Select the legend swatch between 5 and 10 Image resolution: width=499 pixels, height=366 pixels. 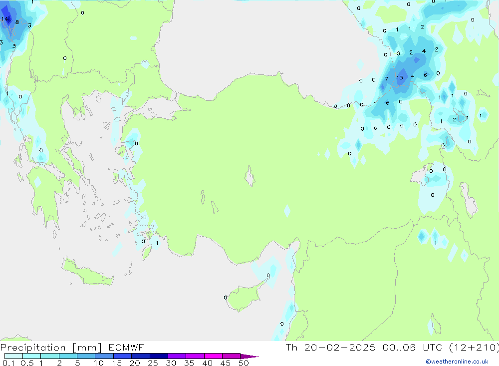86,356
